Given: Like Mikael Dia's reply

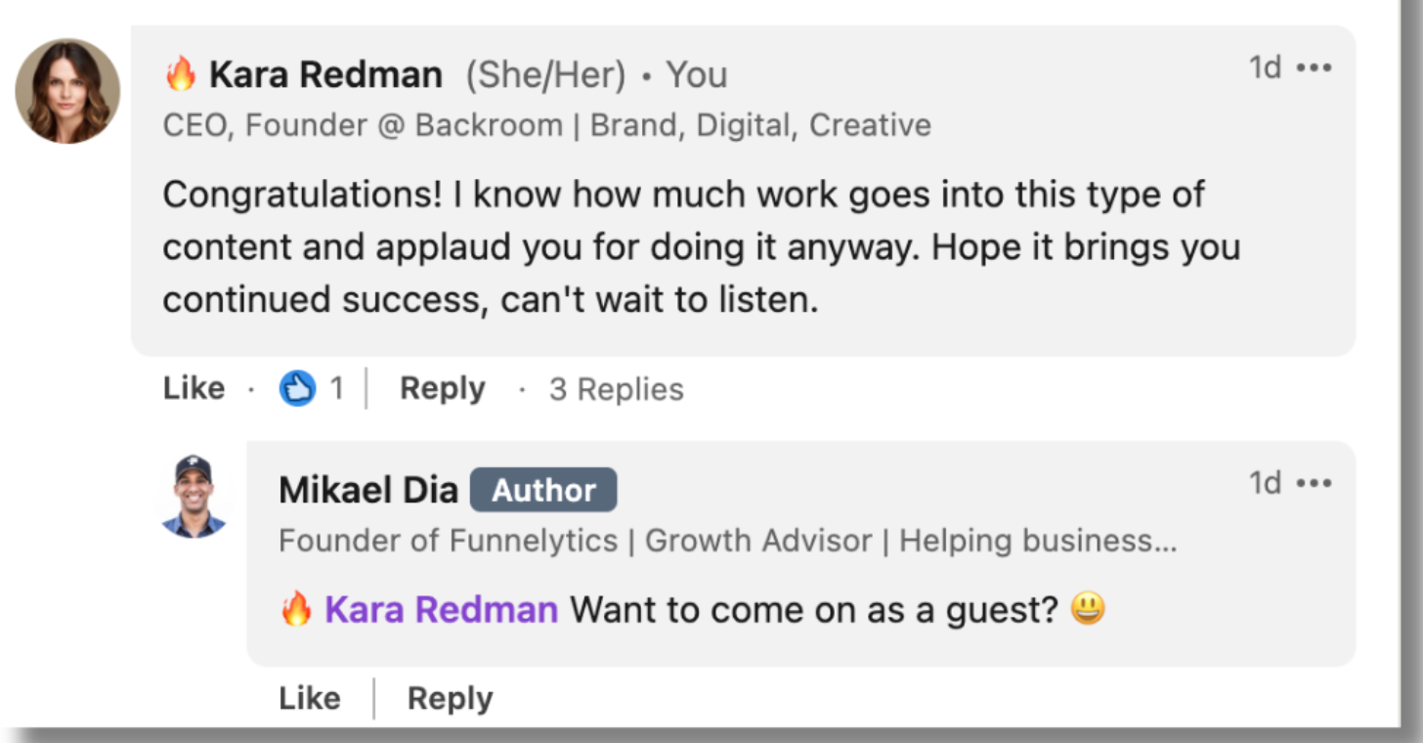Looking at the screenshot, I should coord(310,698).
